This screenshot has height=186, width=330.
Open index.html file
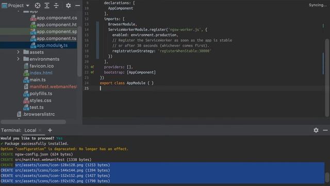41,73
